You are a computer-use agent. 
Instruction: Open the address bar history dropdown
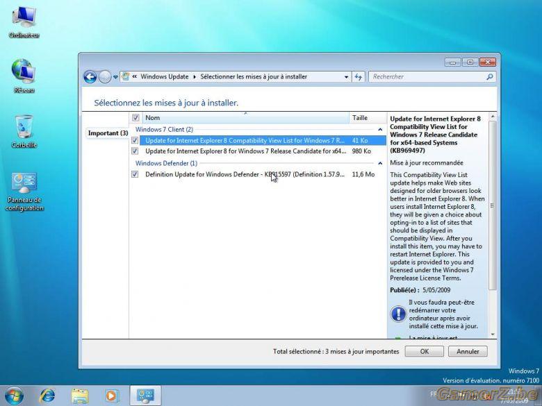(x=346, y=77)
